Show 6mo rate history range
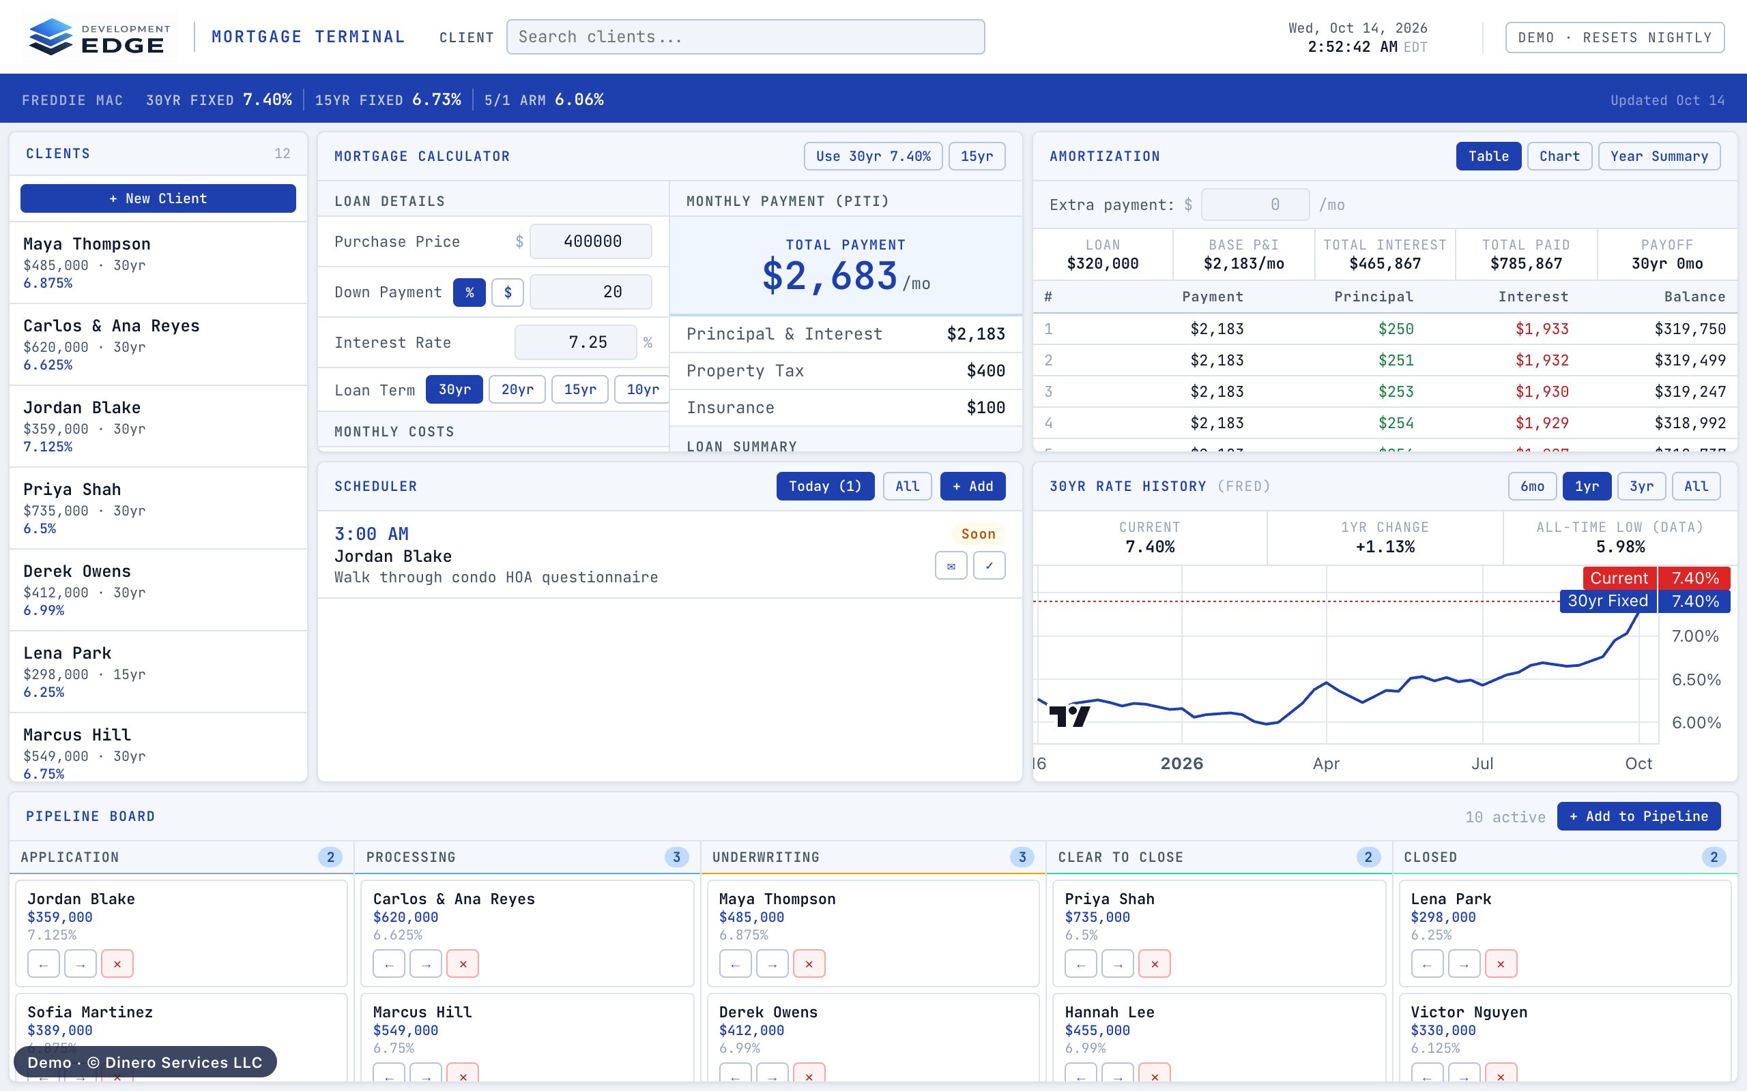The height and width of the screenshot is (1091, 1747). (x=1532, y=486)
